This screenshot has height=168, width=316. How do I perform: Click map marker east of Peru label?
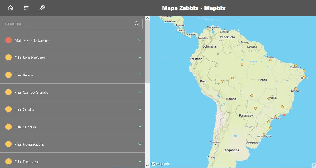(223, 81)
